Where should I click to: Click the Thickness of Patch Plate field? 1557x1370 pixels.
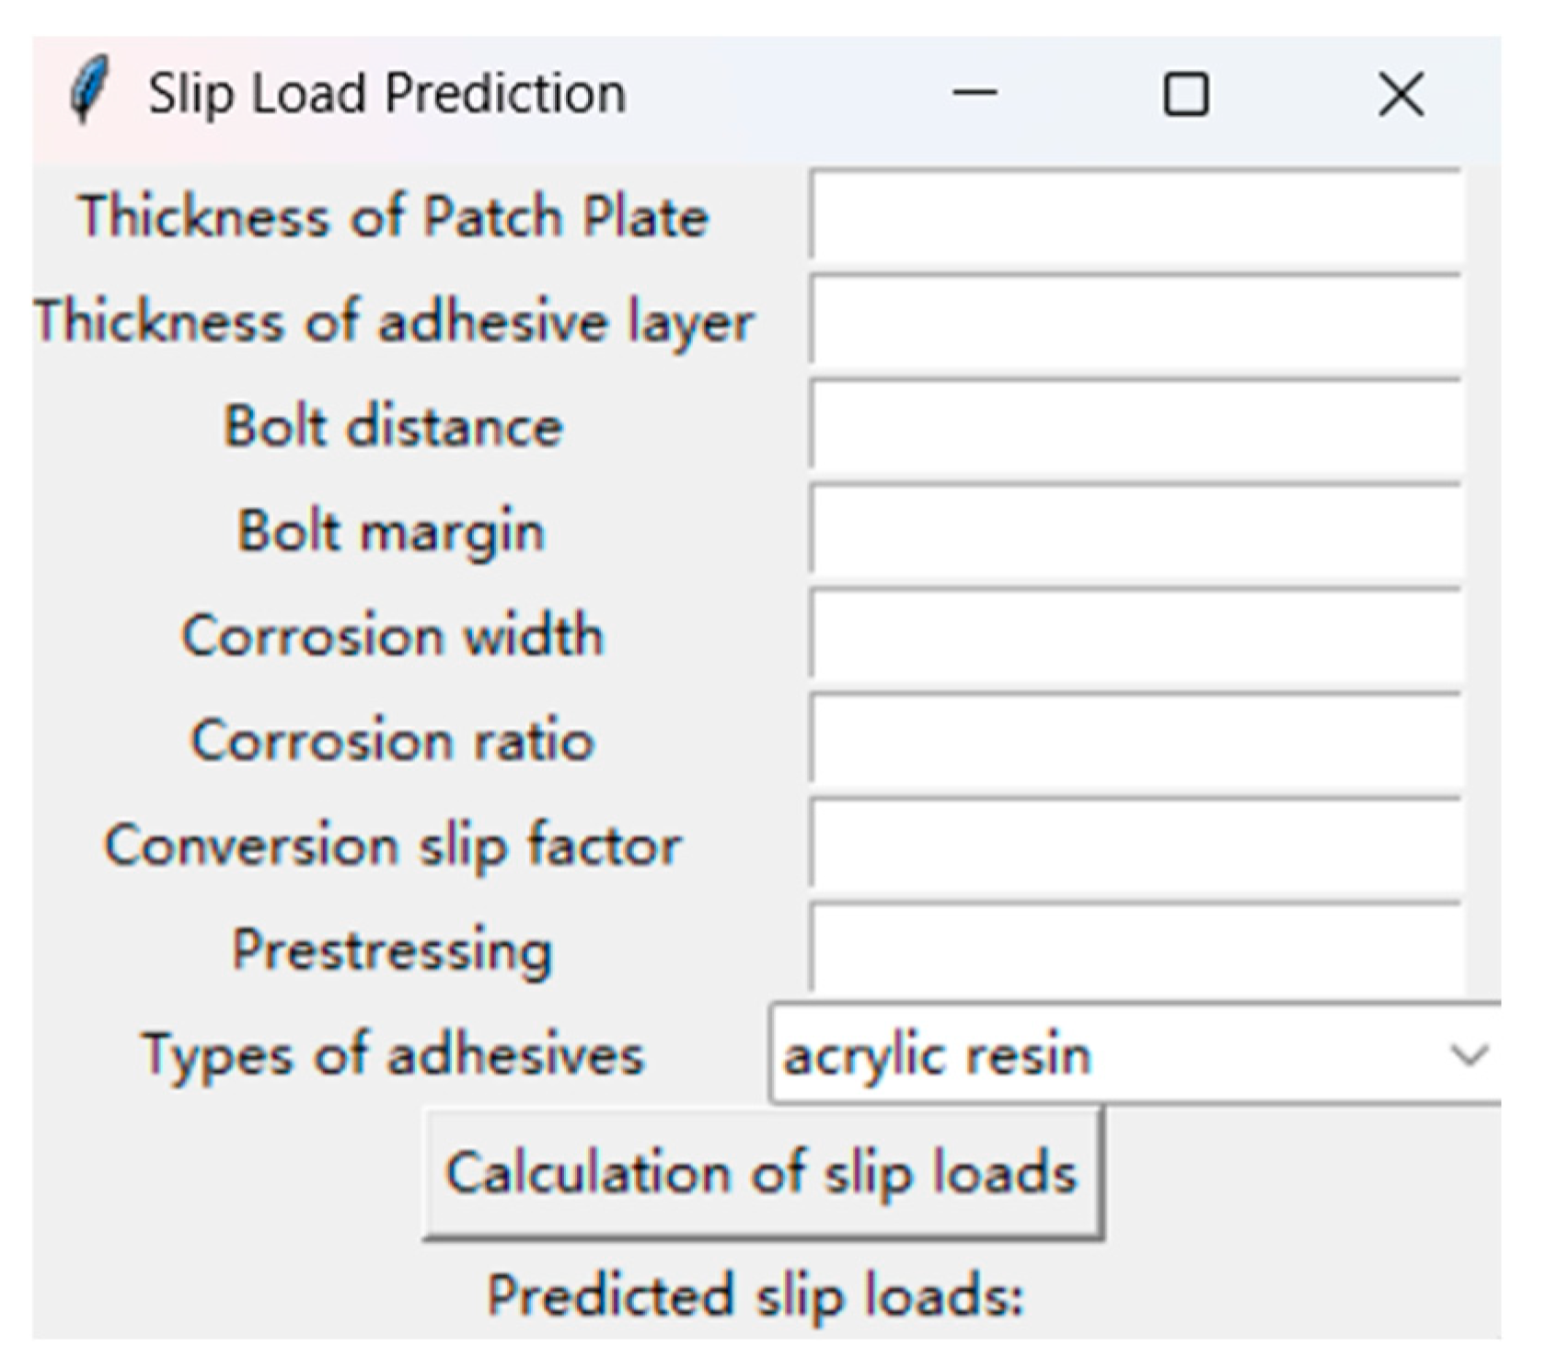[1136, 216]
